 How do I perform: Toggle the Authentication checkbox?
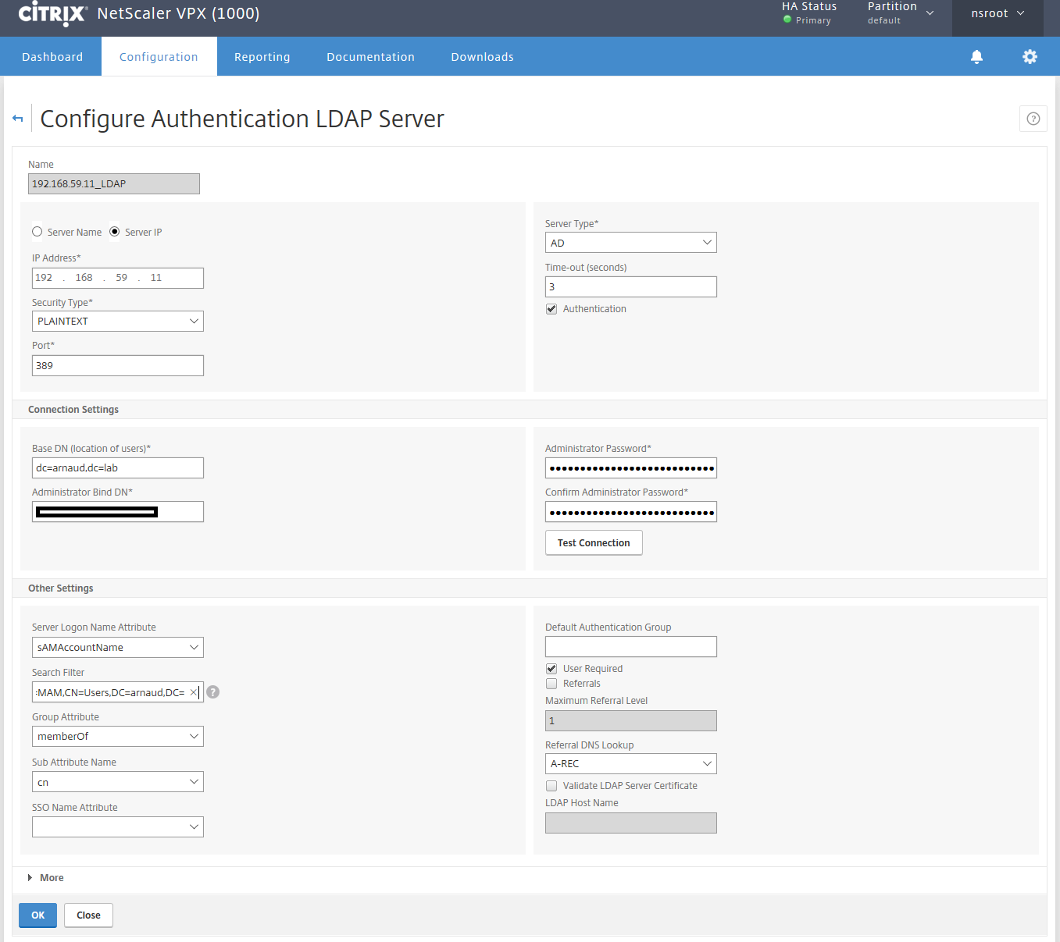coord(551,309)
